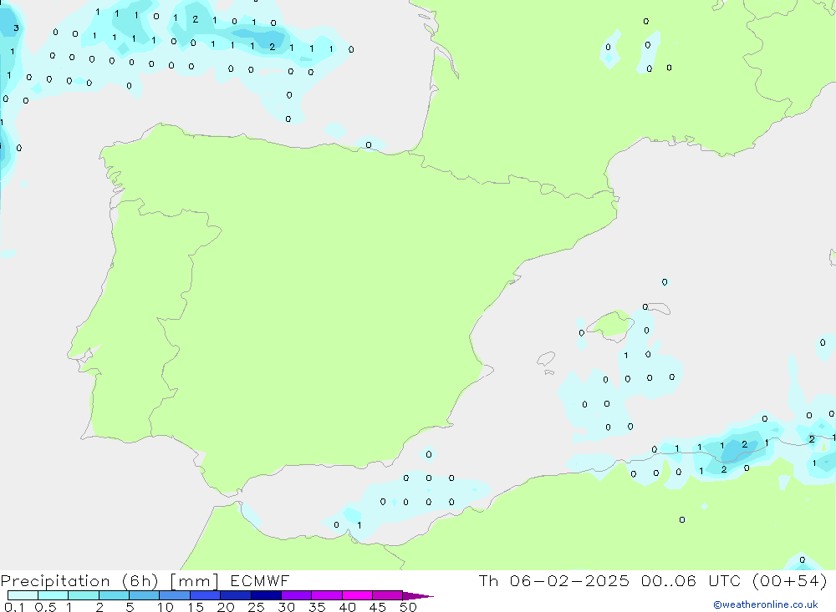Click the purple swatch for 30 to 35 mm

[297, 595]
